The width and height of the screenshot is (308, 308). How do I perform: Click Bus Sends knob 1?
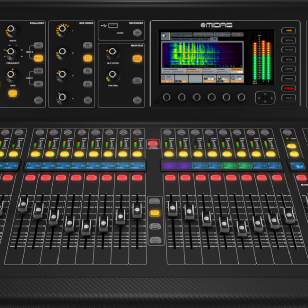coord(63,29)
